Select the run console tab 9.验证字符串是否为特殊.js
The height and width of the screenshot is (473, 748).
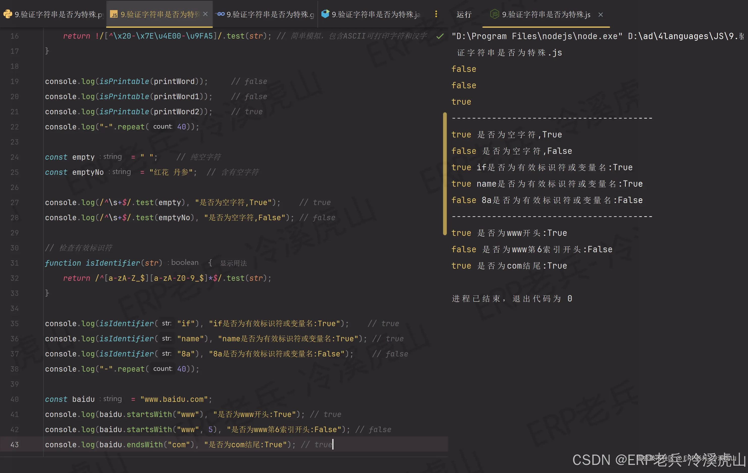pos(547,14)
